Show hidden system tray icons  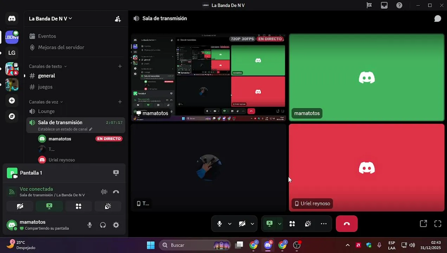click(348, 245)
